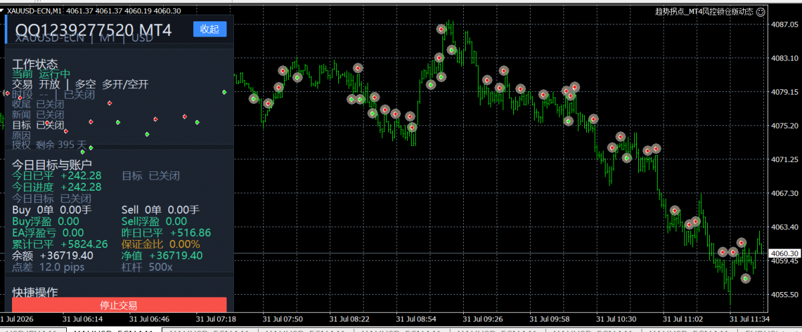This screenshot has width=802, height=332.
Task: Click the 保证金比 0.00% value
Action: pyautogui.click(x=161, y=244)
